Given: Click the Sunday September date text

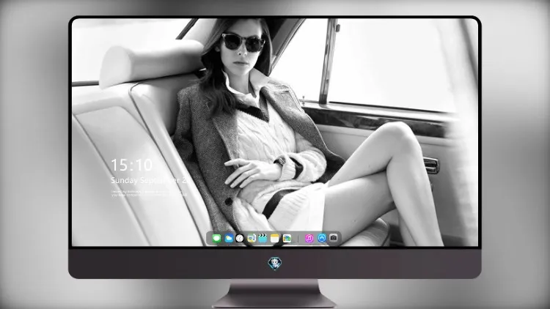Looking at the screenshot, I should (149, 180).
